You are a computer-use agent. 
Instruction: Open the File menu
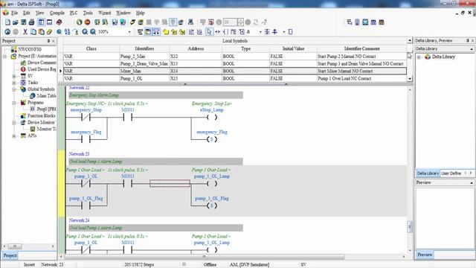14,13
